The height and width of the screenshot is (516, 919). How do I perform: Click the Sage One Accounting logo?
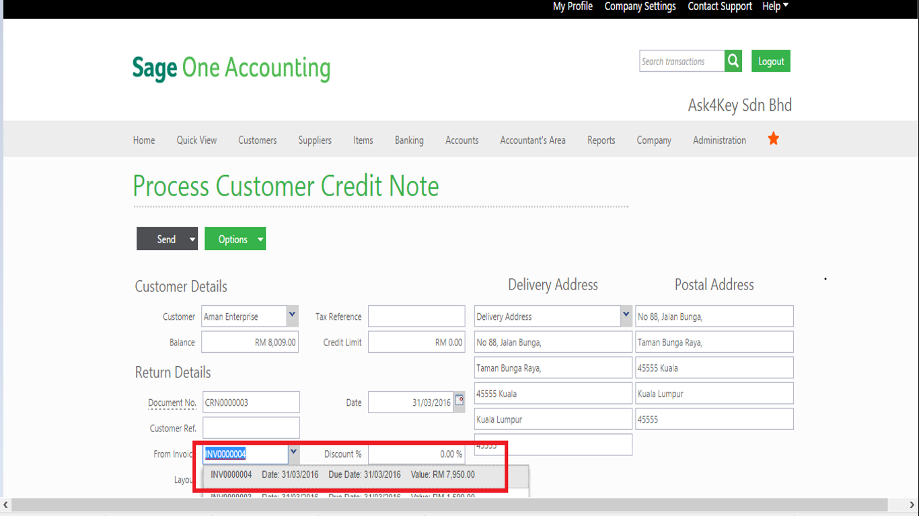[231, 69]
